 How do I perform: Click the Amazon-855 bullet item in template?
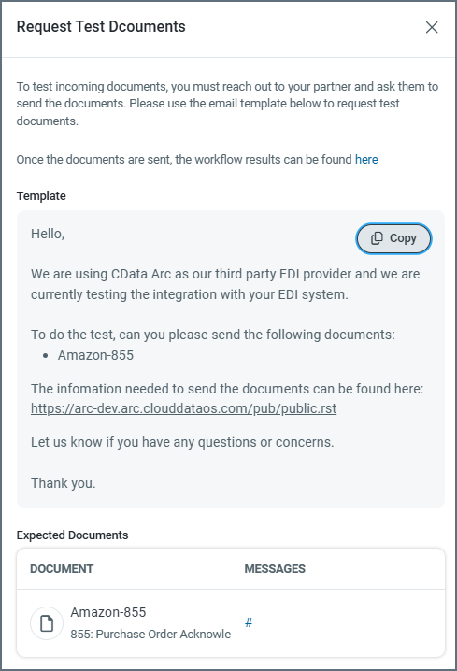click(x=95, y=355)
